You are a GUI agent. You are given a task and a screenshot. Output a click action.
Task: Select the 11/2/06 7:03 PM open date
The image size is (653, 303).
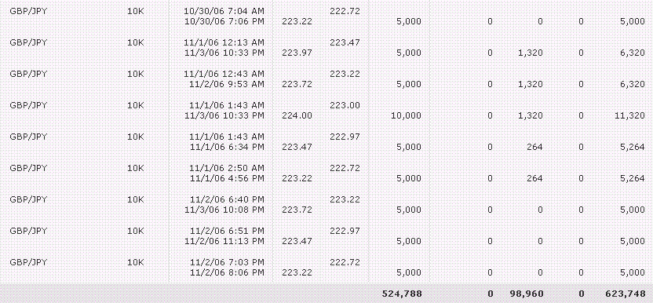(227, 262)
